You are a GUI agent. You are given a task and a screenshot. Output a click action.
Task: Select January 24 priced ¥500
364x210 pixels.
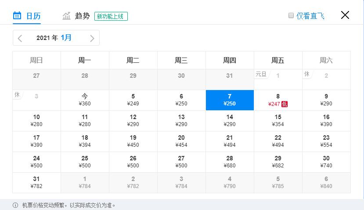point(36,162)
